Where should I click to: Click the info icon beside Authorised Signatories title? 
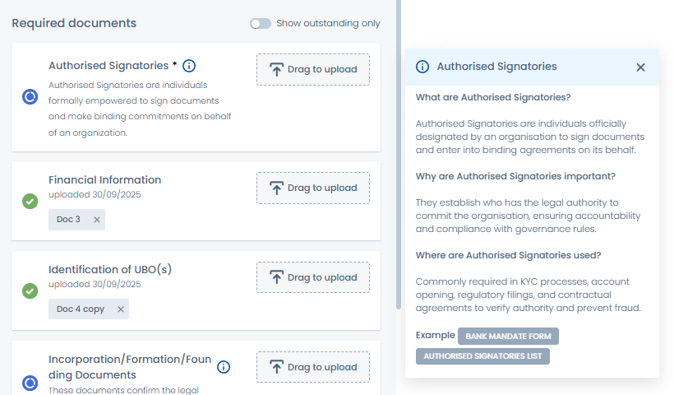pos(189,66)
